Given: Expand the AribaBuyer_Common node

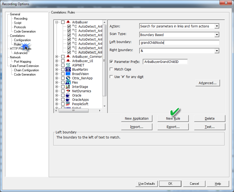Looking at the screenshot, I should pyautogui.click(x=57, y=57).
